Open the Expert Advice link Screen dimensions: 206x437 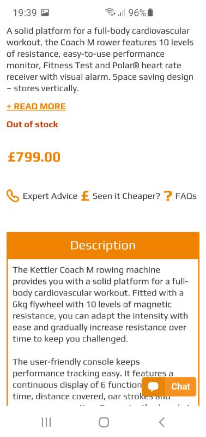[50, 196]
